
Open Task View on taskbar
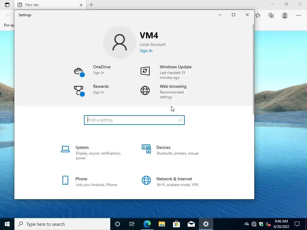tap(132, 224)
